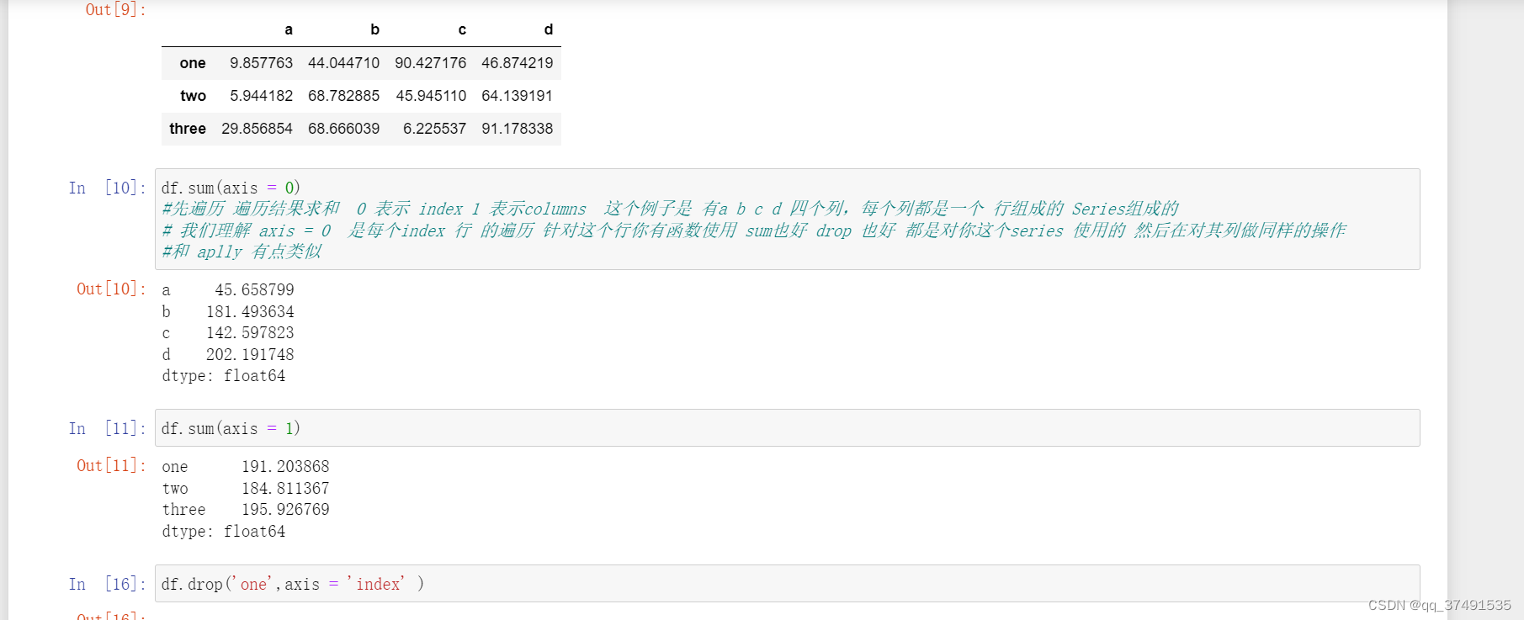Click column header d in the table
The height and width of the screenshot is (620, 1524).
click(x=549, y=29)
